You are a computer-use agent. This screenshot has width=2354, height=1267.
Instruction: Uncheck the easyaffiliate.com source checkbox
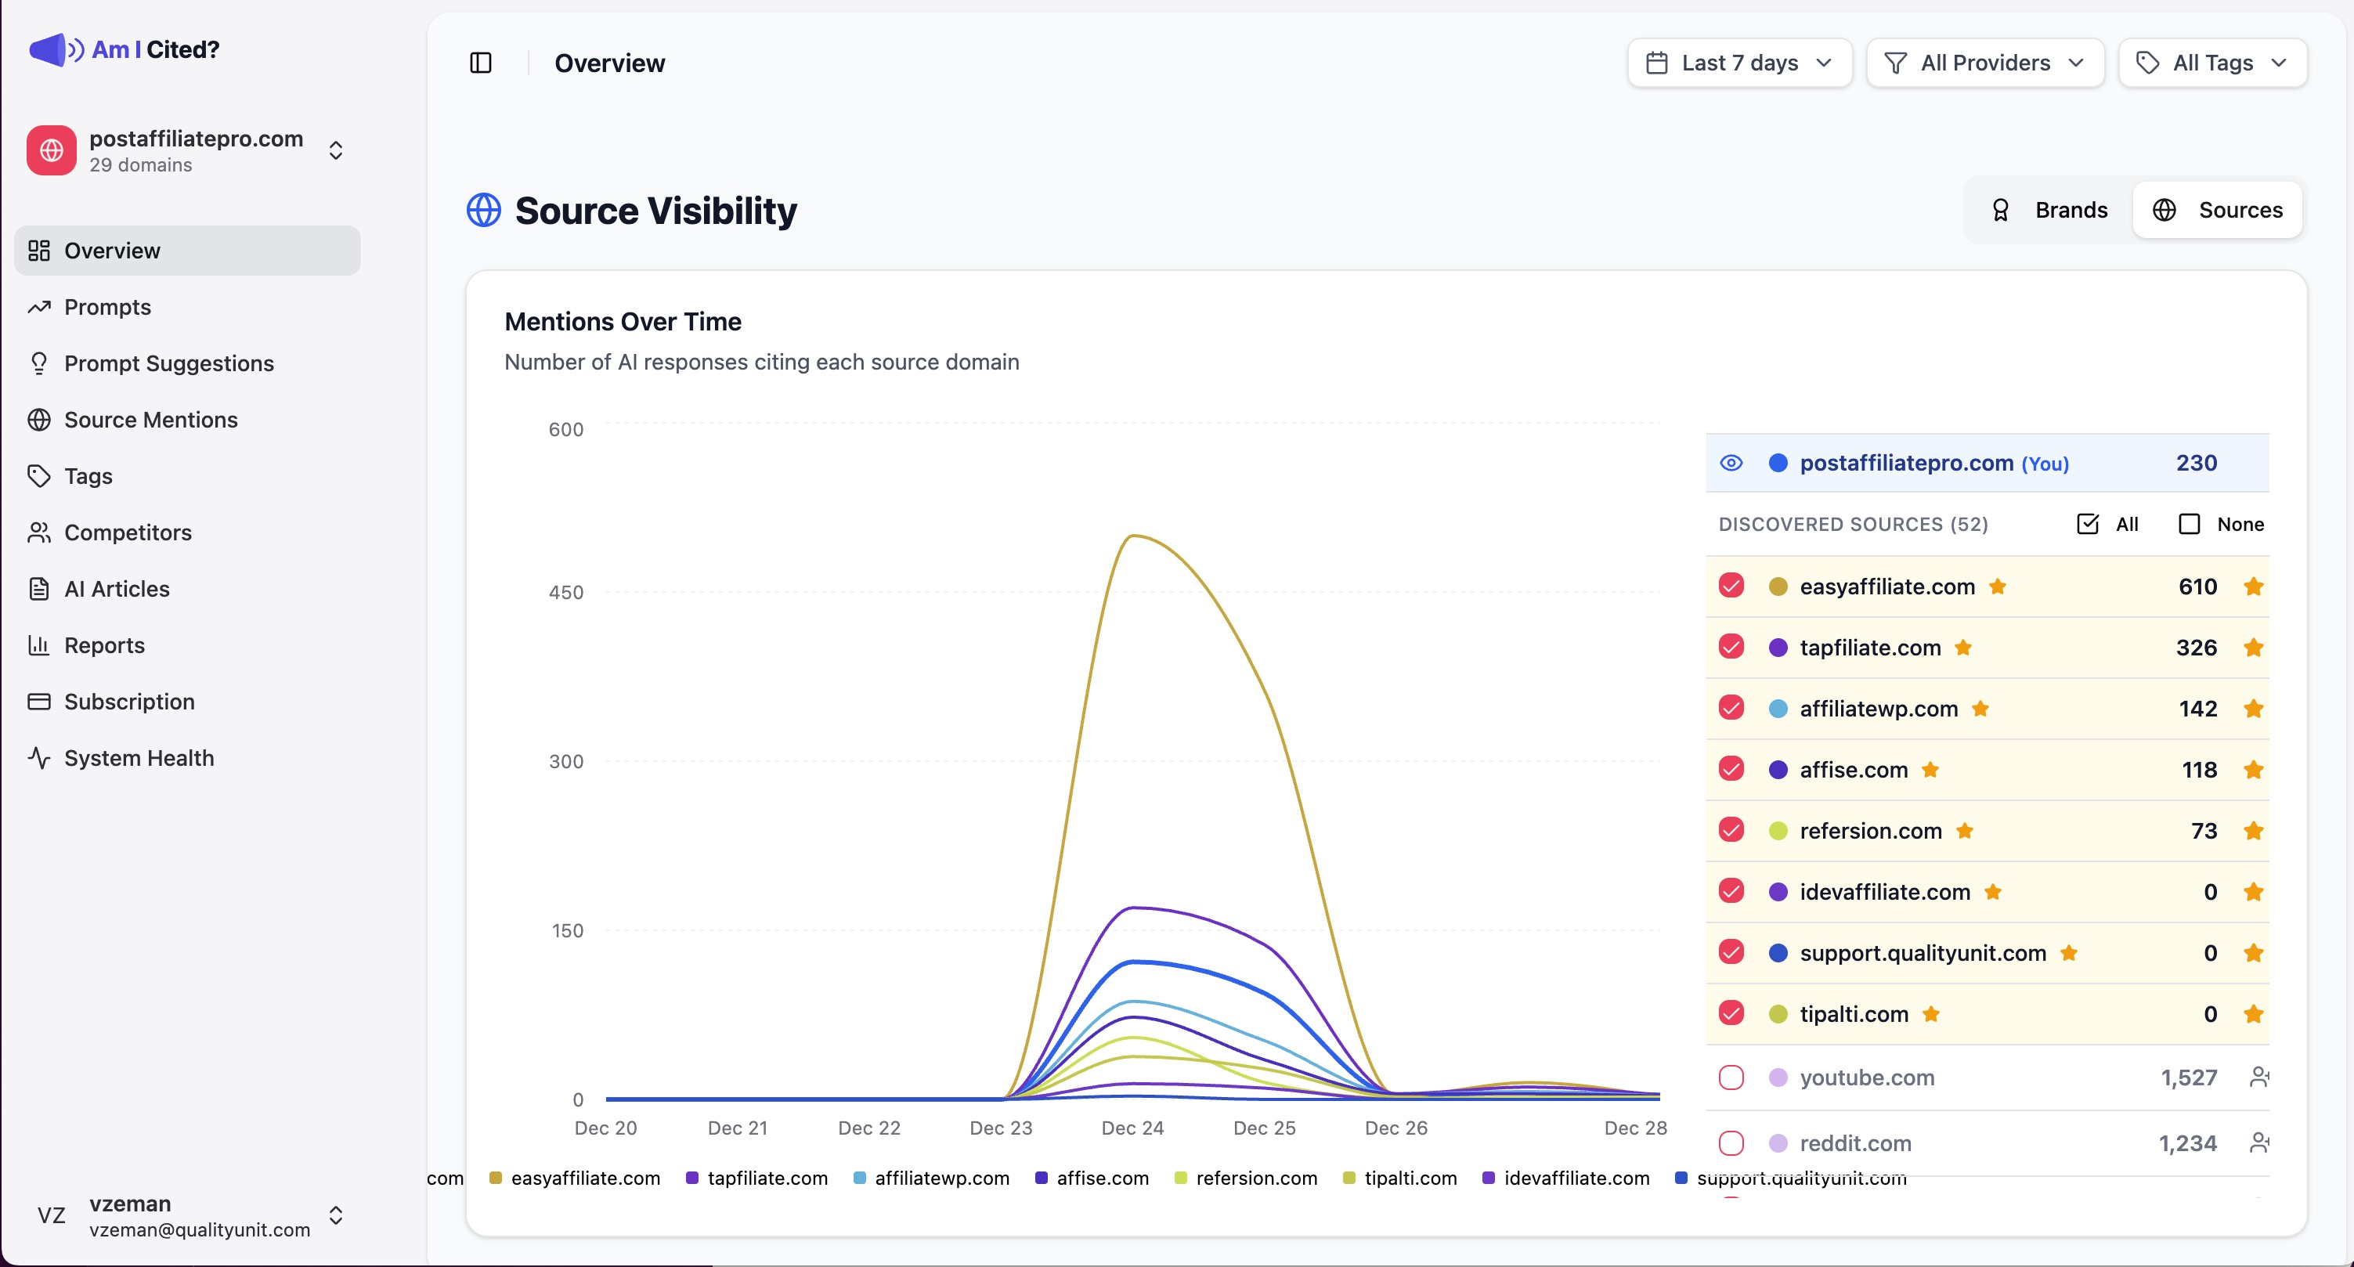click(x=1731, y=586)
